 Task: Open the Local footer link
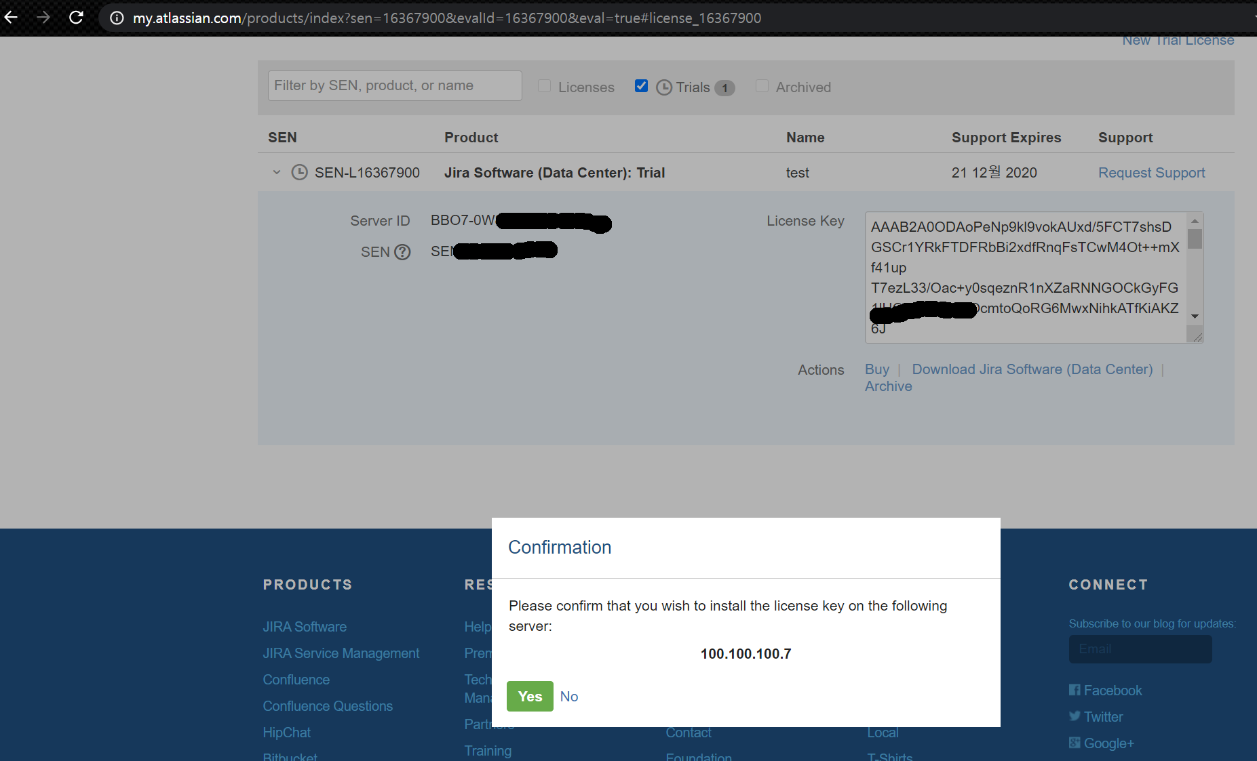(883, 733)
